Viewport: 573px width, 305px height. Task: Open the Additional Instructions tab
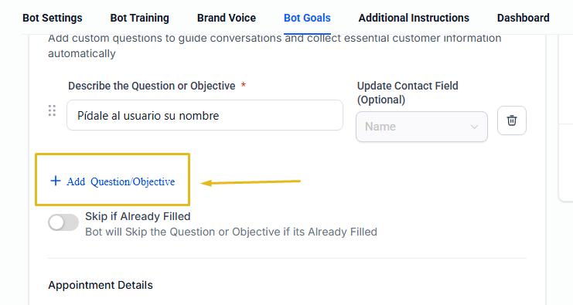[414, 18]
